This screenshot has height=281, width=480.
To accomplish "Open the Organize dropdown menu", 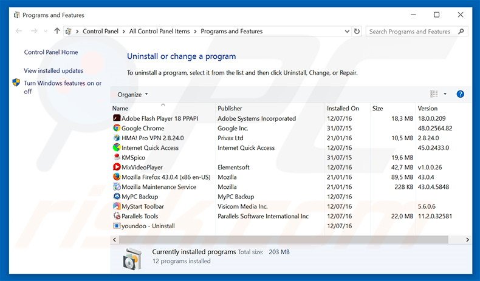I will pyautogui.click(x=132, y=95).
